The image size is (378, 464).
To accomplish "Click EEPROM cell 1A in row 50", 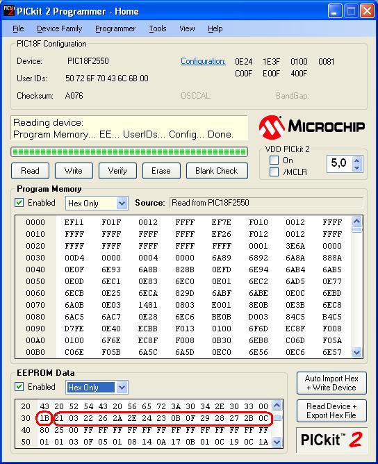I will [263, 442].
